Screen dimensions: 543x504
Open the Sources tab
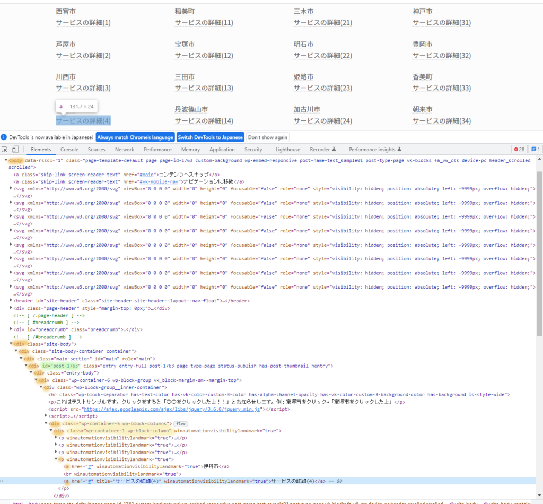(97, 149)
